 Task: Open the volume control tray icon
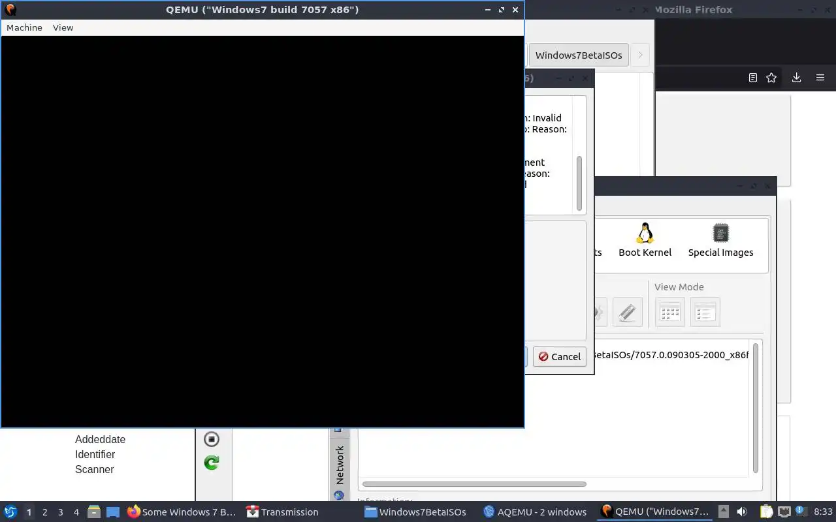742,512
